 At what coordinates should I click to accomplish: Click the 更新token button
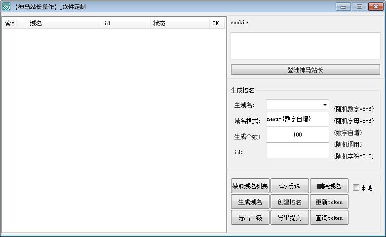[329, 202]
